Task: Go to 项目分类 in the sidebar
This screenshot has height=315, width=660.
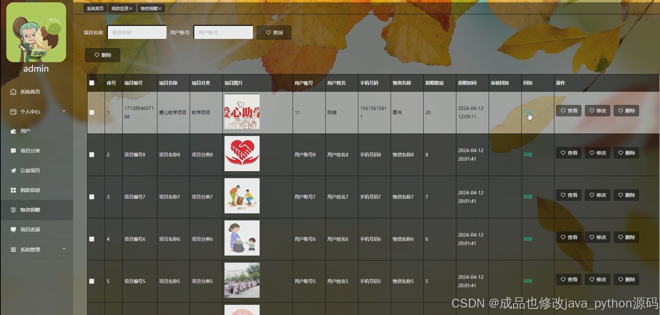Action: tap(36, 151)
